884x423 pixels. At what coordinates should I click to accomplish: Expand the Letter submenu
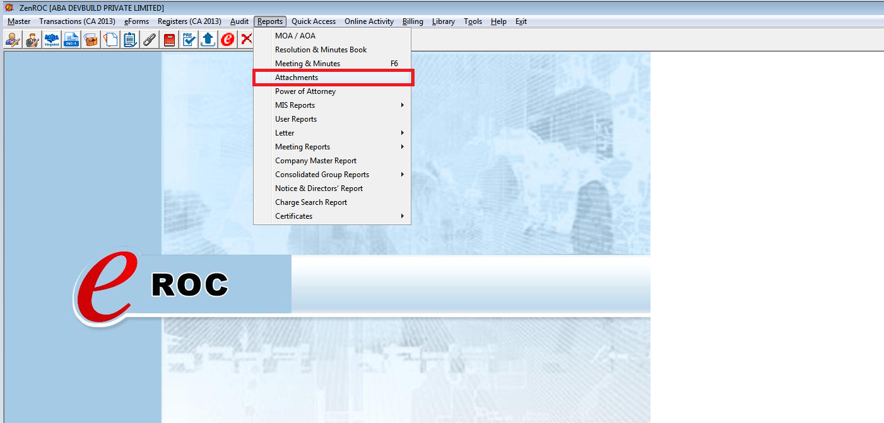pos(333,133)
